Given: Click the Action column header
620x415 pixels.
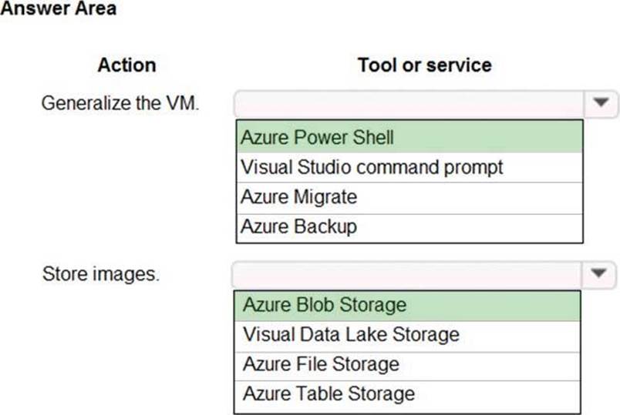Looking at the screenshot, I should click(126, 65).
